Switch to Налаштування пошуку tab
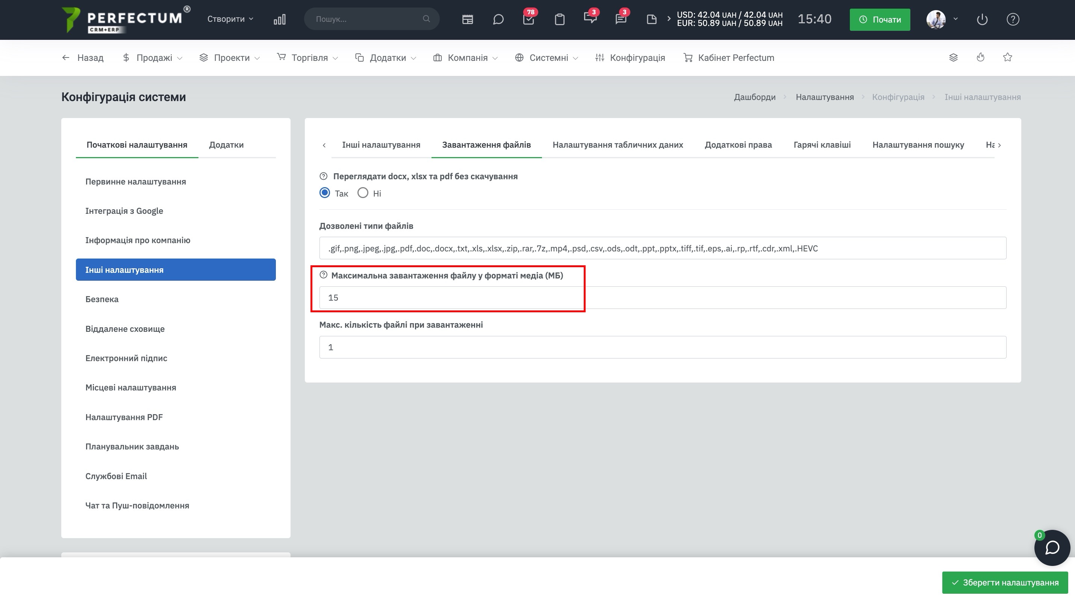The width and height of the screenshot is (1075, 596). point(918,145)
